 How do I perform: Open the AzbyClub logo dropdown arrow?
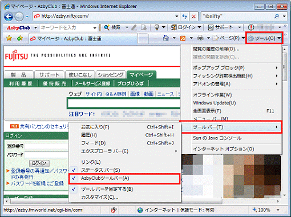click(35, 28)
